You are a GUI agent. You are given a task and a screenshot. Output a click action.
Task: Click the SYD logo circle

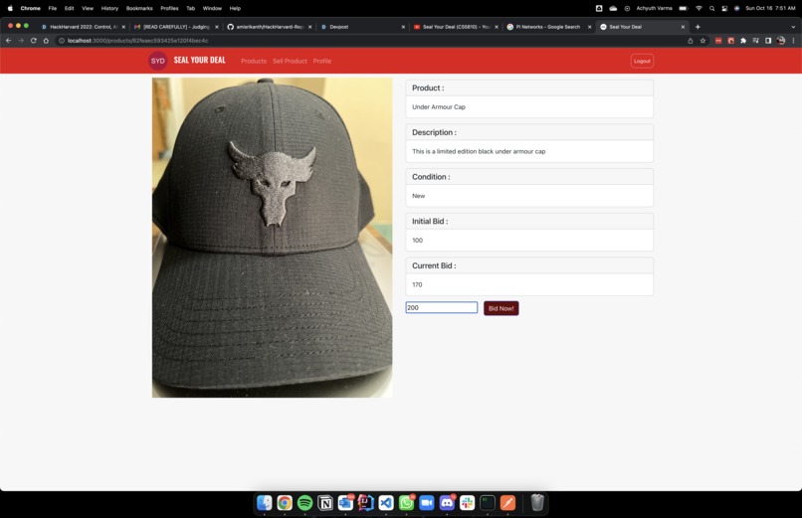(157, 61)
